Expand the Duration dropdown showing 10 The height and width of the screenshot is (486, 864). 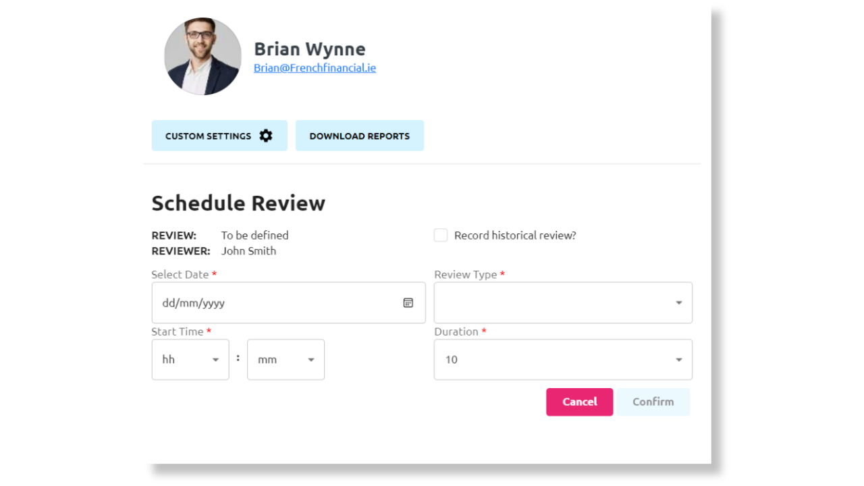tap(563, 359)
